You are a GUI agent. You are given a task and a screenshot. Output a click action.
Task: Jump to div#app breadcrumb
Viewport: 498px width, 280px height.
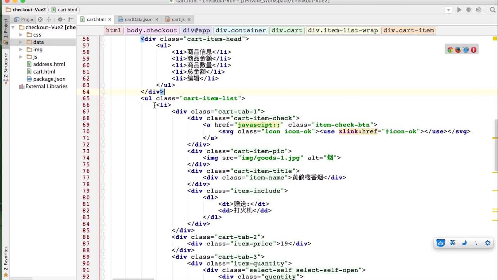click(x=196, y=30)
